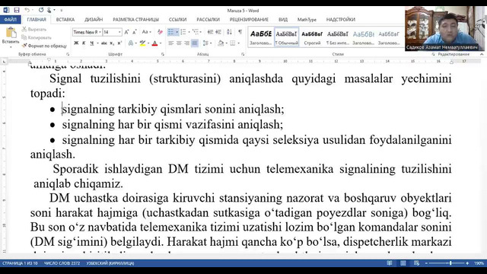Toggle bold (Ж) formatting
Image resolution: width=487 pixels, height=274 pixels.
(x=76, y=43)
